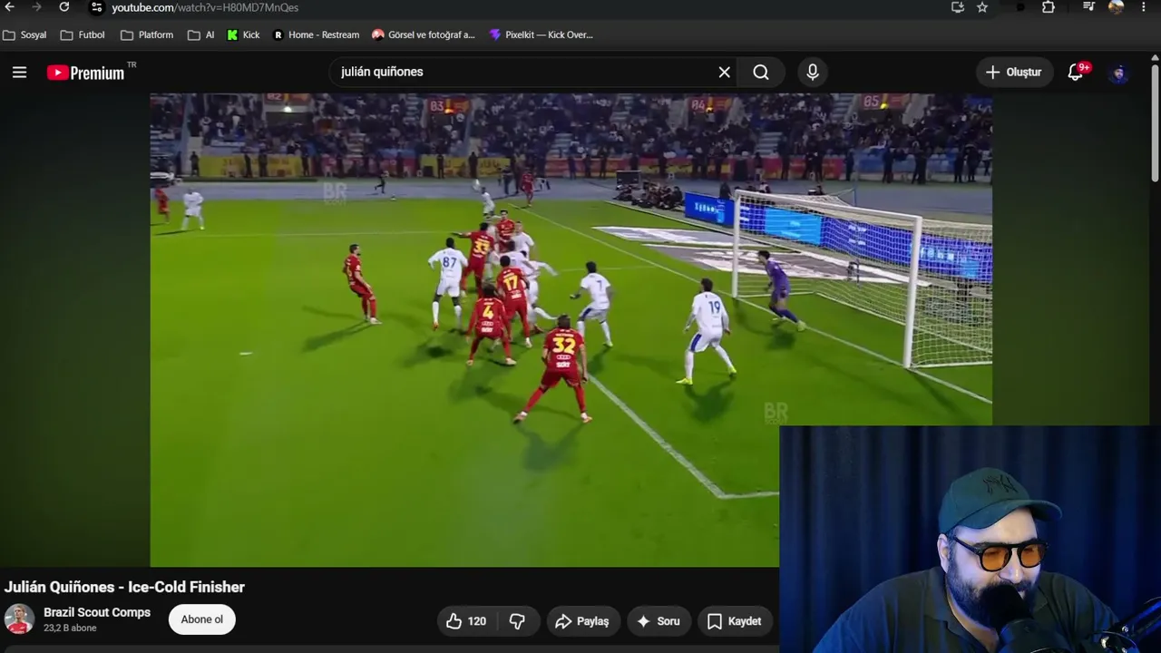
Task: Start voice search with microphone icon
Action: click(813, 73)
